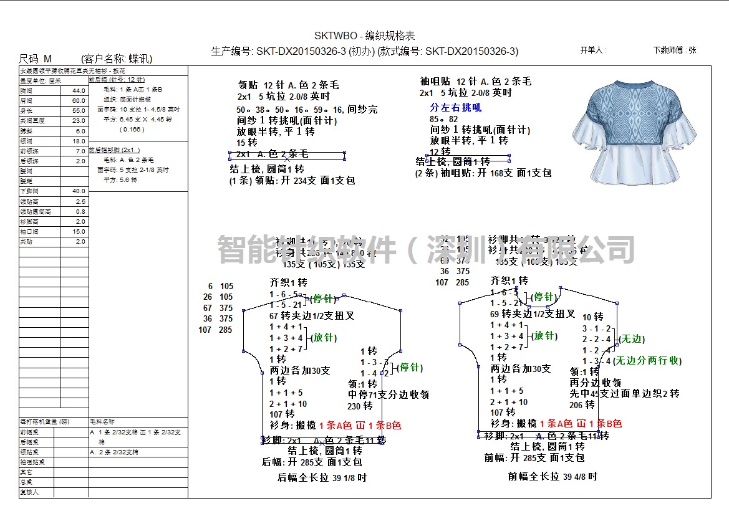Click '67 转夹边1/2支扭叉' on back panel
This screenshot has width=729, height=516.
[312, 316]
